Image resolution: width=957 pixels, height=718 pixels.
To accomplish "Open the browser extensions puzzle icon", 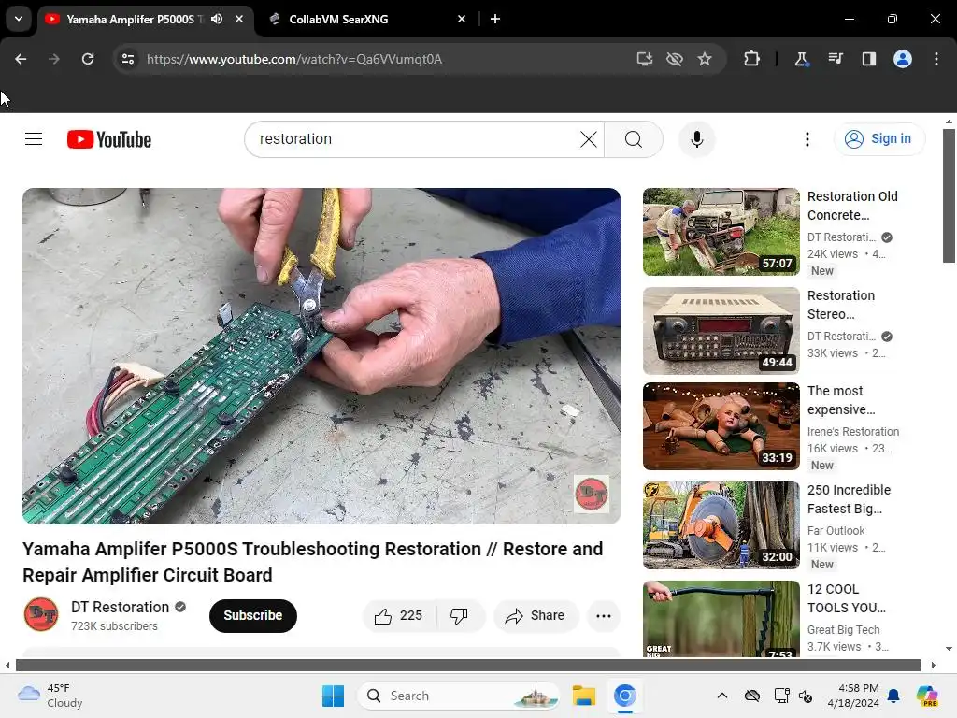I will coord(752,59).
